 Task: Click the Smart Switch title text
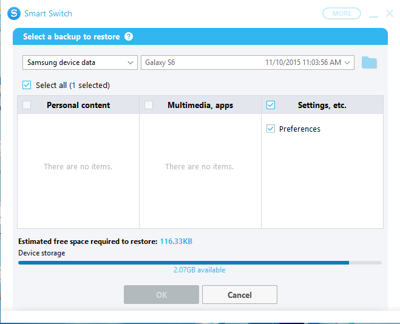(48, 13)
